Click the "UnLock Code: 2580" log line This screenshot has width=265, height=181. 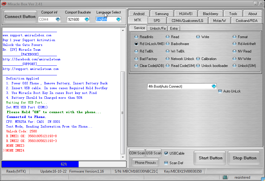[x=21, y=131]
